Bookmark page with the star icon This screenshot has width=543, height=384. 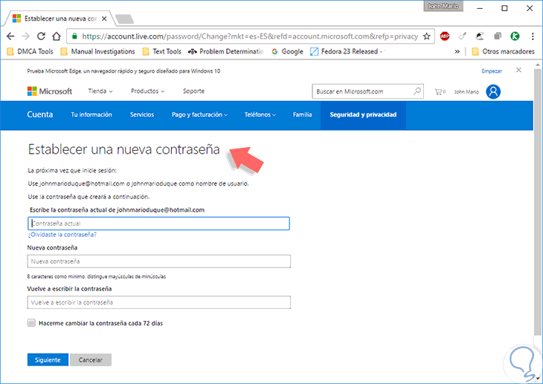tap(427, 36)
